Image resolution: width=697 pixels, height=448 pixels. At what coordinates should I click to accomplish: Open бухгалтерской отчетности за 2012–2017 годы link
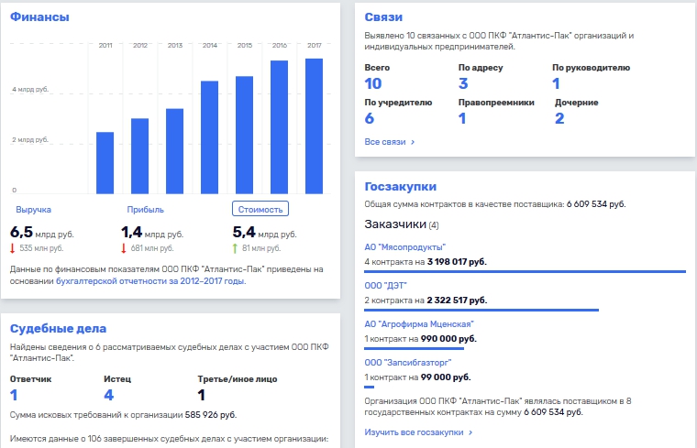point(150,281)
